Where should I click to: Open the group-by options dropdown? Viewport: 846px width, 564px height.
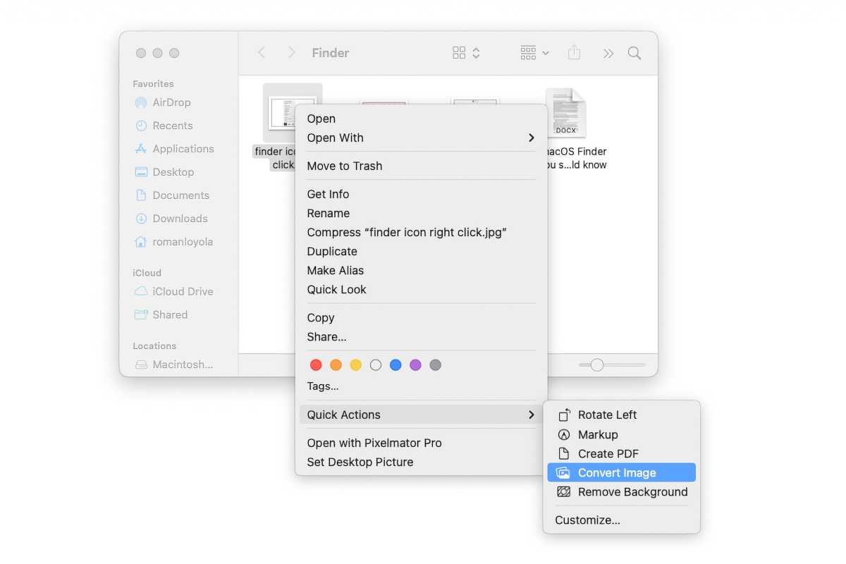(x=534, y=53)
